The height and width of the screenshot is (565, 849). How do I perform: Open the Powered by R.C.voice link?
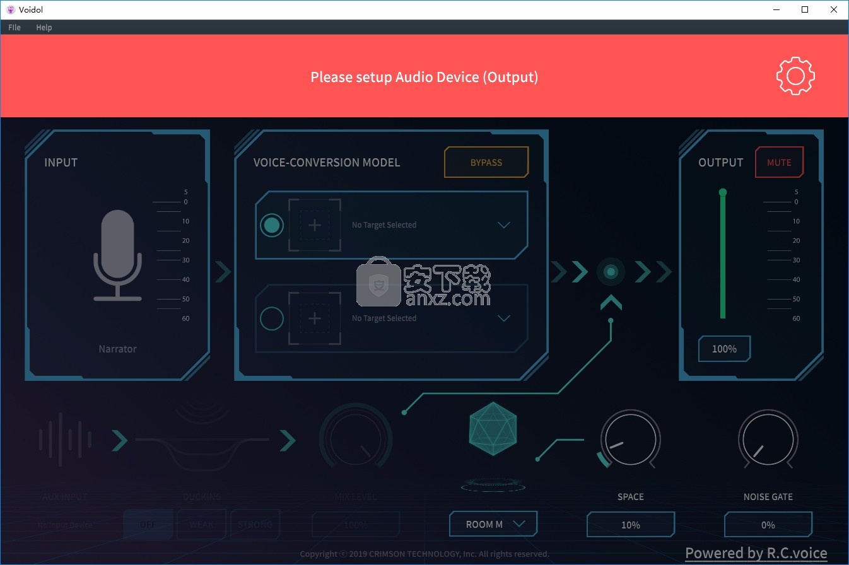756,553
